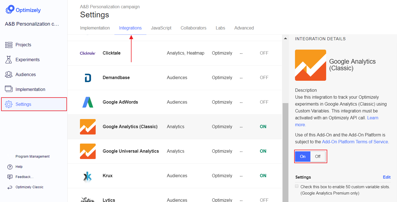The width and height of the screenshot is (397, 202).
Task: Switch to the JavaScript tab
Action: coord(161,28)
